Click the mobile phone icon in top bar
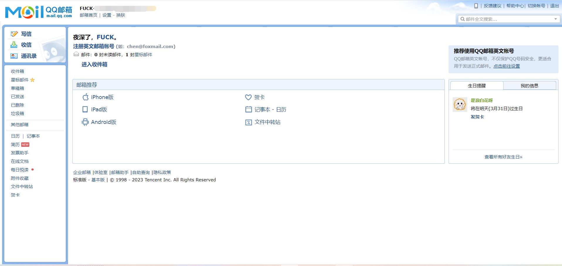 (x=476, y=6)
